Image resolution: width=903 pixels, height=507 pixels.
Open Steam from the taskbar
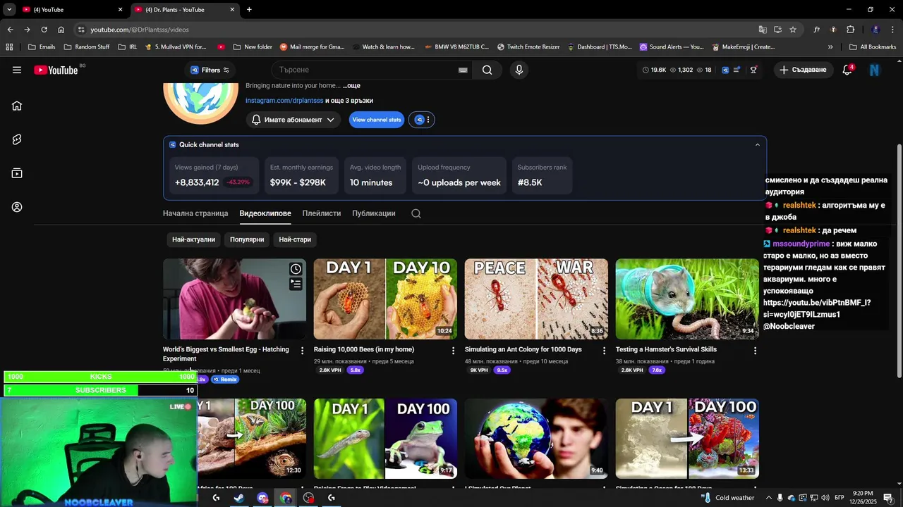point(239,498)
